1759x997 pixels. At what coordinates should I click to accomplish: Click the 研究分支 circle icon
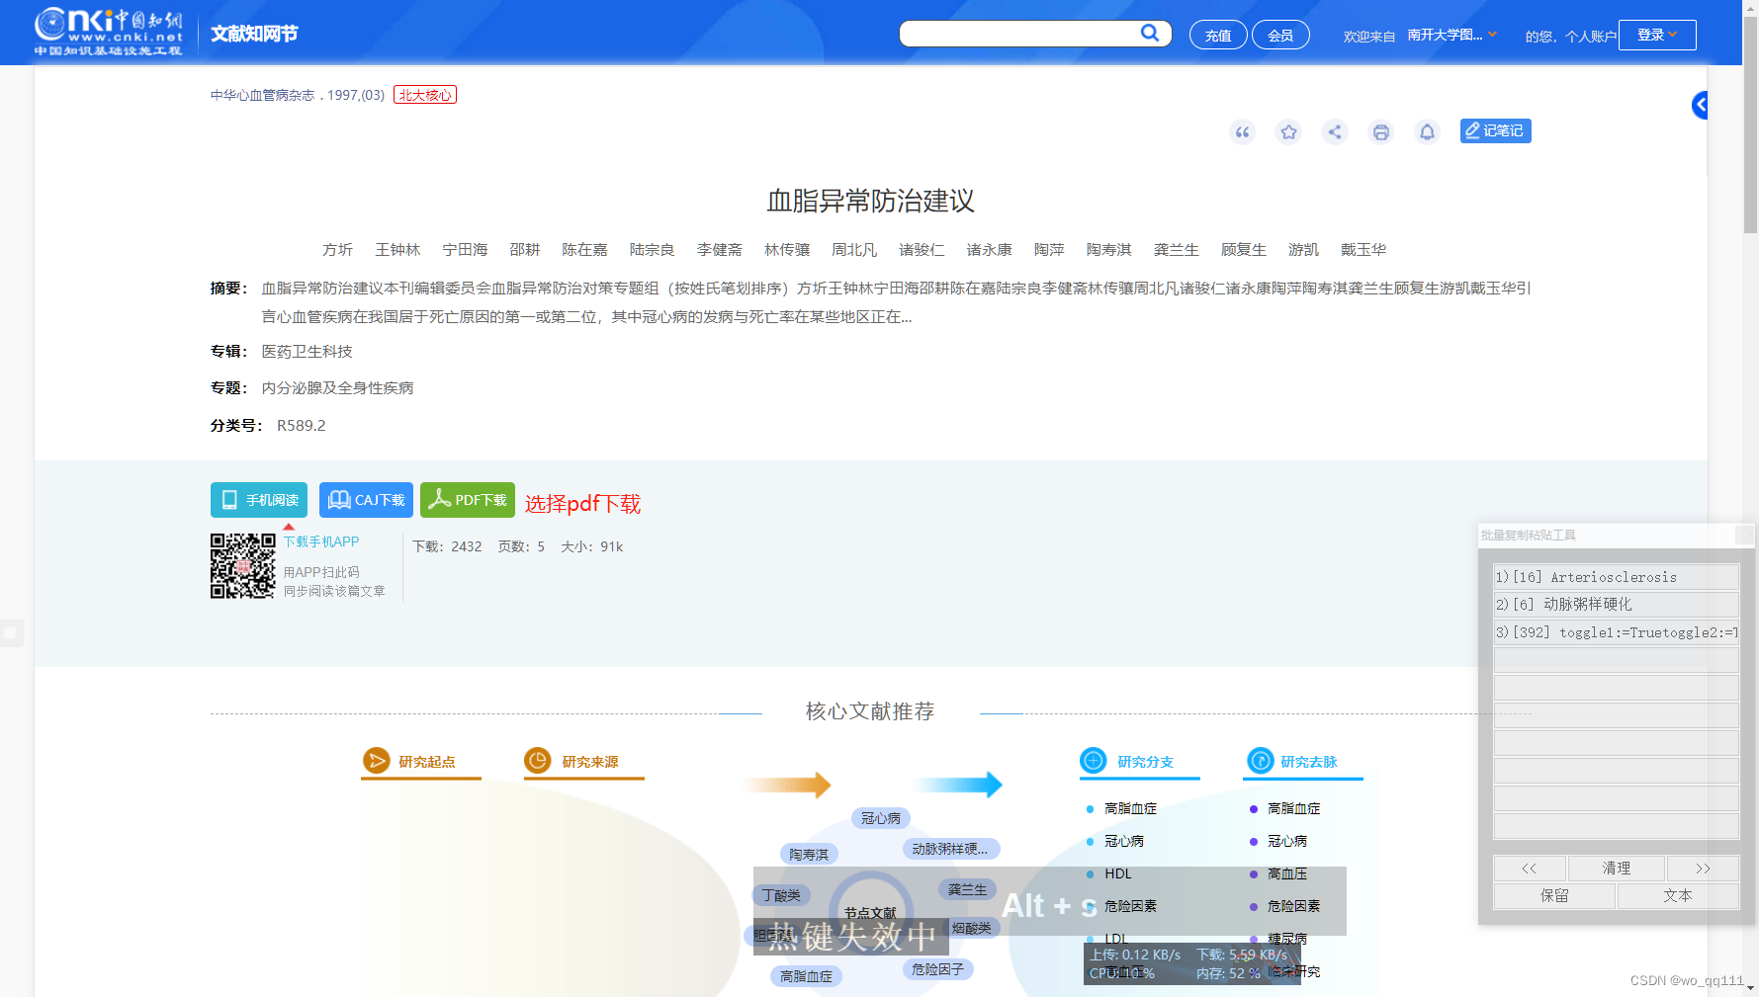1092,761
